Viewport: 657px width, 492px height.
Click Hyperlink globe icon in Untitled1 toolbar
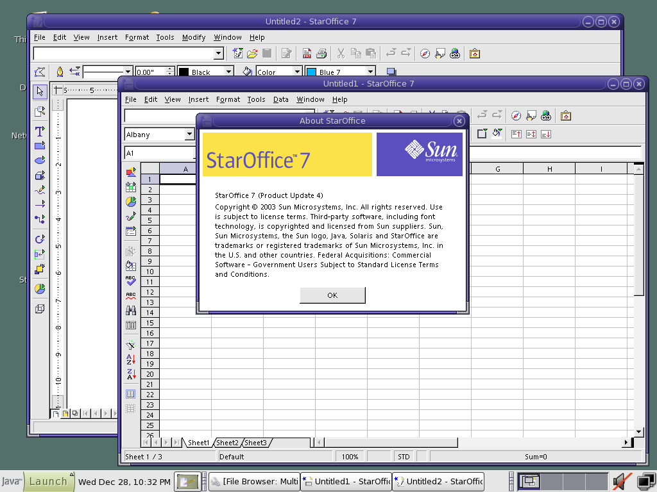coord(546,115)
